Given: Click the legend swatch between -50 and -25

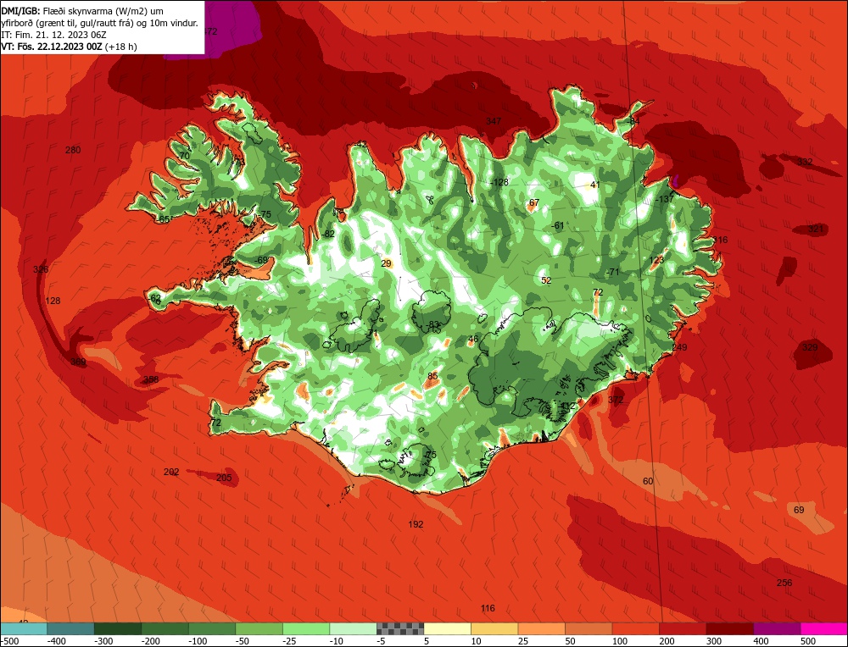Looking at the screenshot, I should tap(259, 628).
